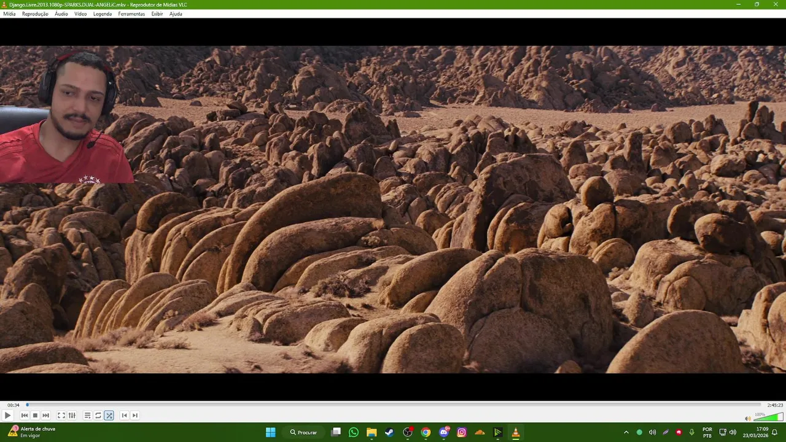The height and width of the screenshot is (442, 786).
Task: Set the VLC volume slider level
Action: (768, 417)
